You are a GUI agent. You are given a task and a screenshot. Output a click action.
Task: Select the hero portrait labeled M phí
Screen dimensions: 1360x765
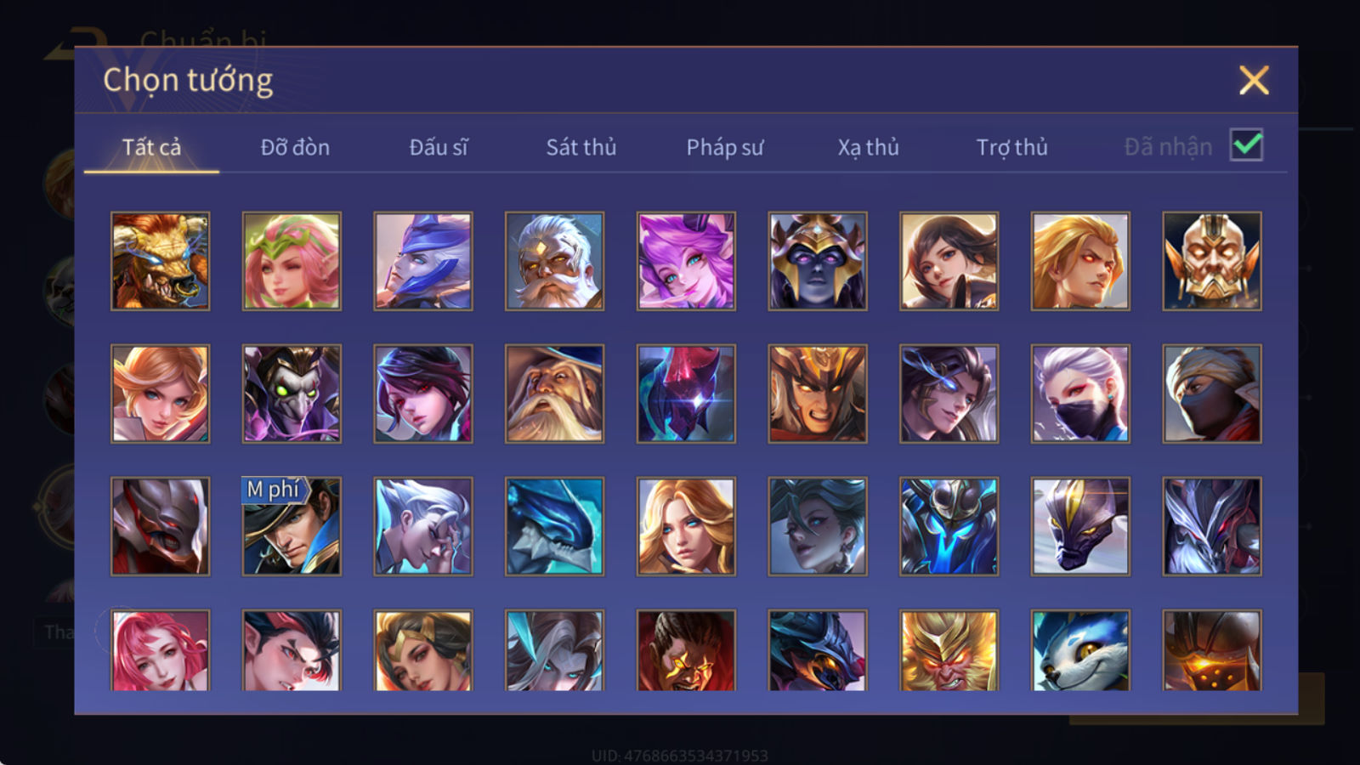click(292, 526)
